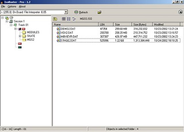Click the 1.22 GB size cell
This screenshot has width=184, height=132.
point(120,40)
